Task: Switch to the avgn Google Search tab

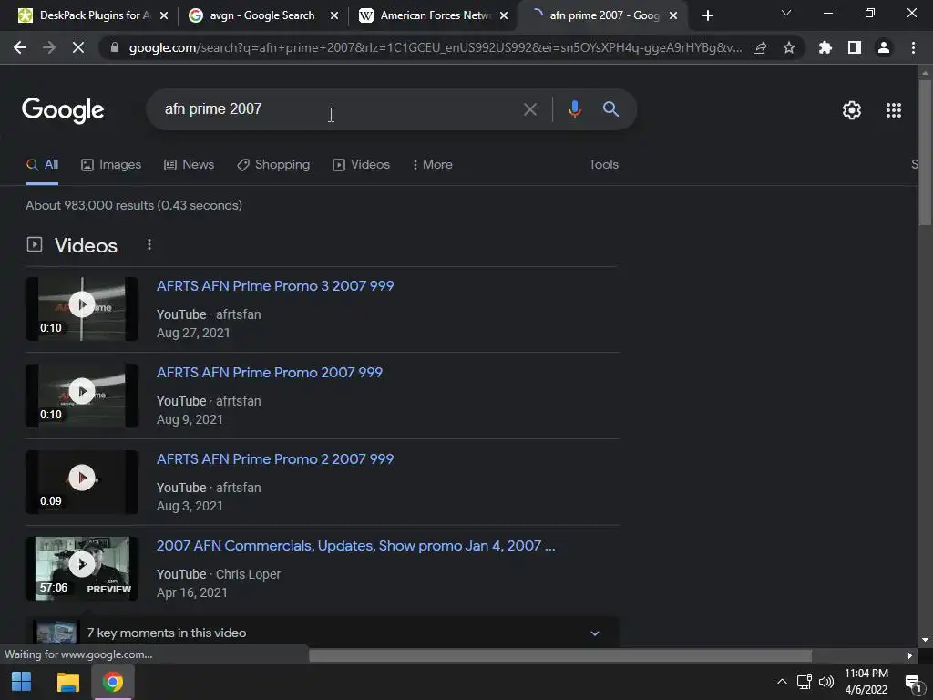Action: click(x=261, y=15)
